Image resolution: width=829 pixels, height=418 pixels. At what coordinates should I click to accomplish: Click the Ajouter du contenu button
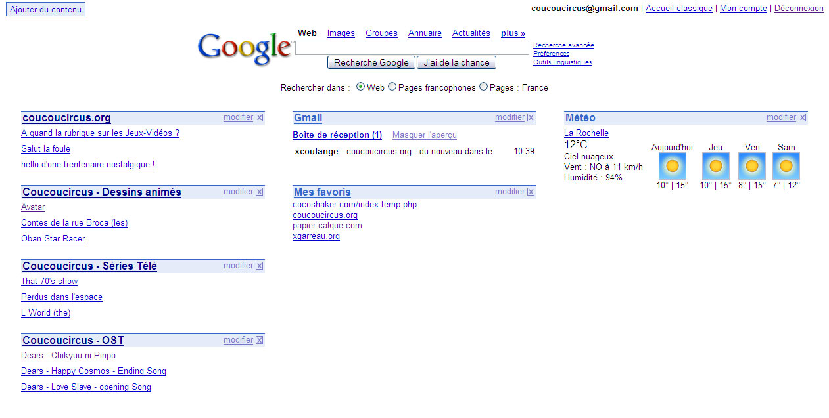pyautogui.click(x=46, y=9)
